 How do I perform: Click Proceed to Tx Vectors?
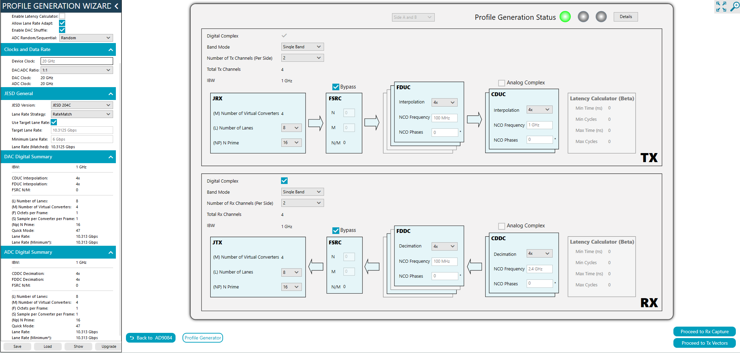coord(704,343)
